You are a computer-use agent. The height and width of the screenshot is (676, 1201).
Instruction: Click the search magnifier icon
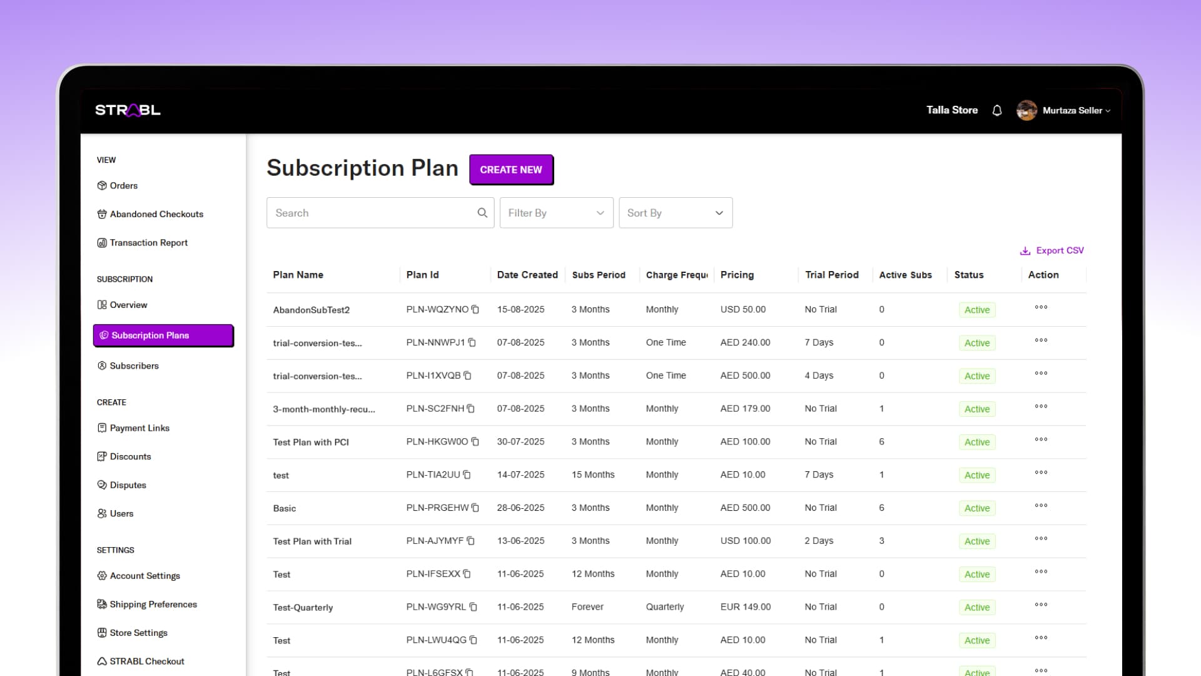pyautogui.click(x=482, y=213)
